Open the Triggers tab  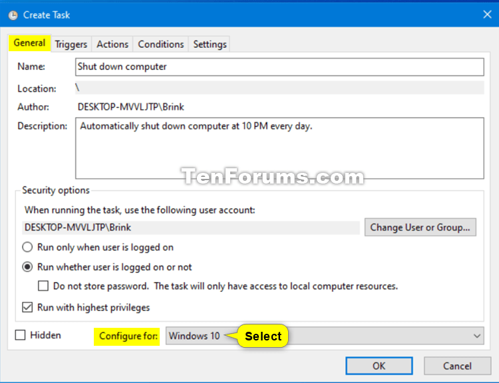click(71, 44)
